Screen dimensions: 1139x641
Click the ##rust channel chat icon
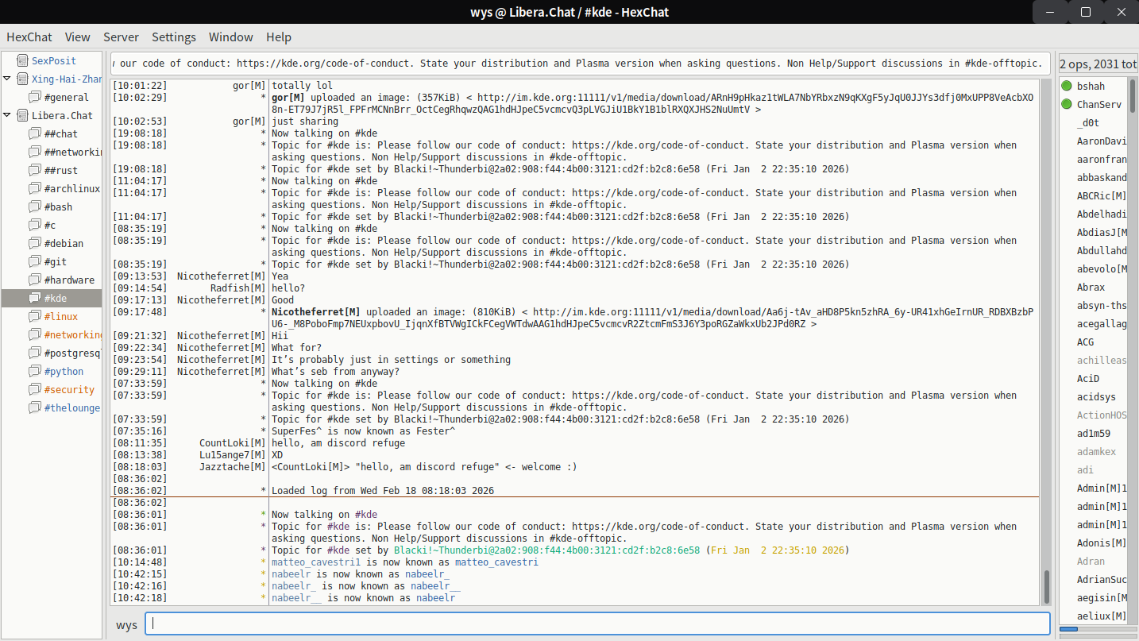click(34, 170)
